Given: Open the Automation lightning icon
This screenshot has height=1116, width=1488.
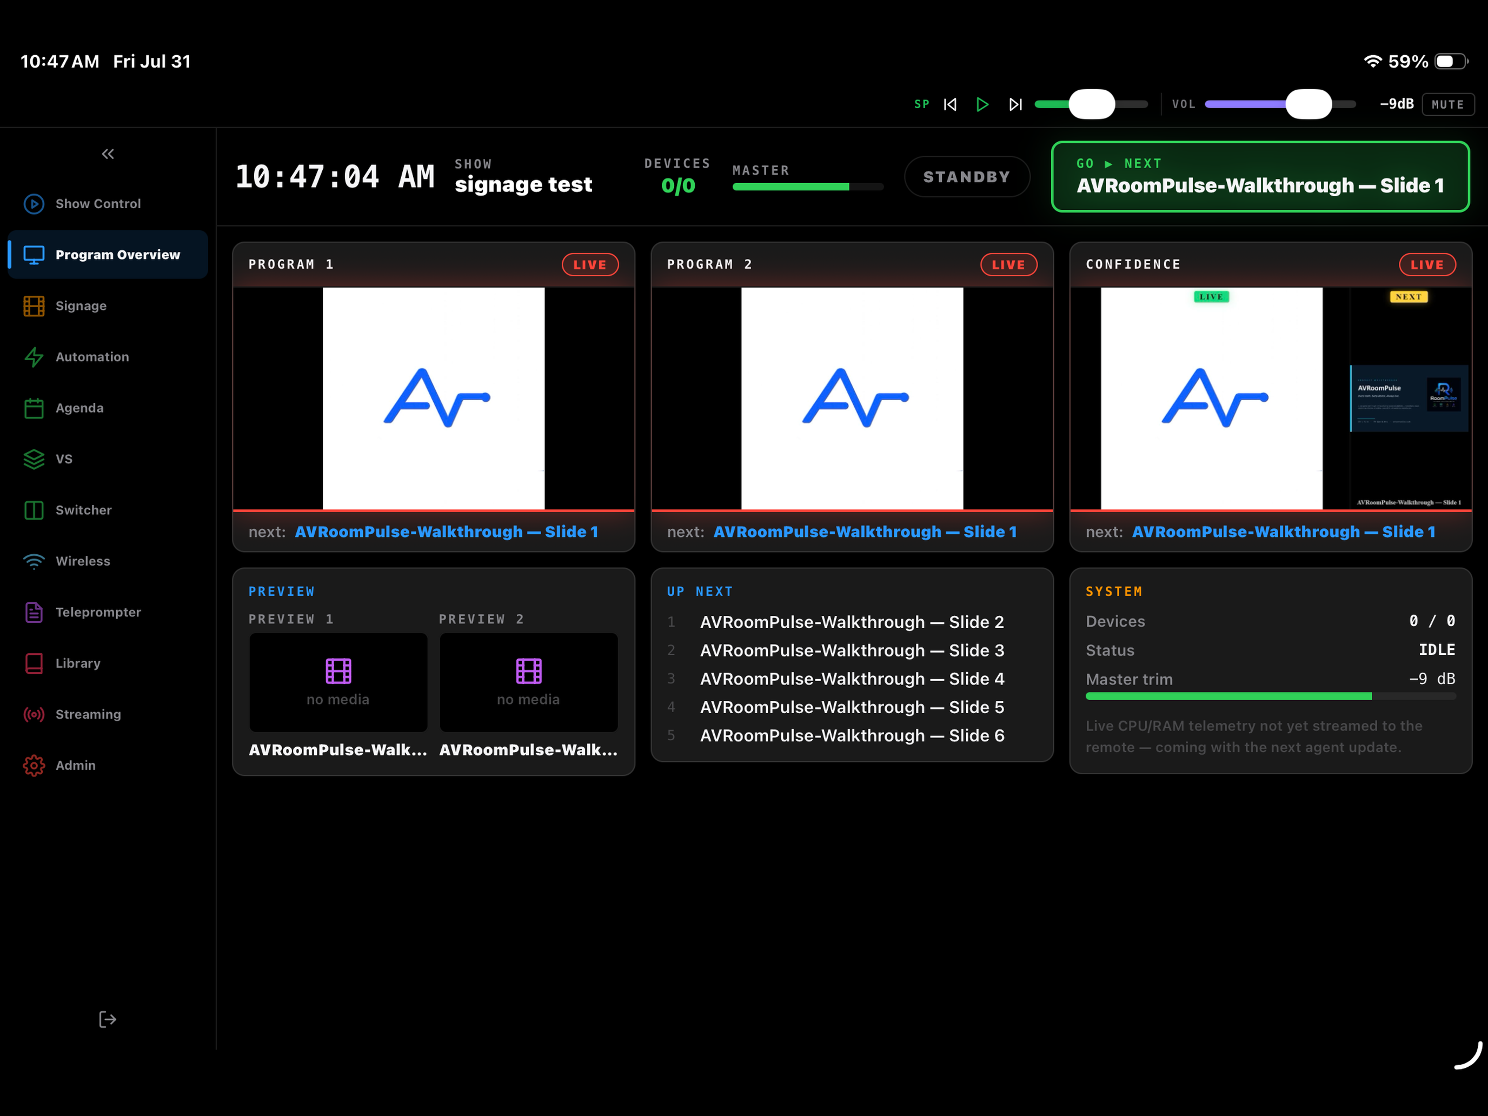Looking at the screenshot, I should pos(34,357).
